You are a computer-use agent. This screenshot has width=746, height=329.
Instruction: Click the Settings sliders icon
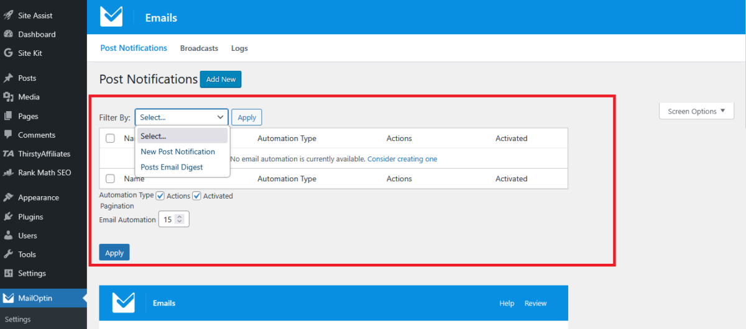coord(8,273)
